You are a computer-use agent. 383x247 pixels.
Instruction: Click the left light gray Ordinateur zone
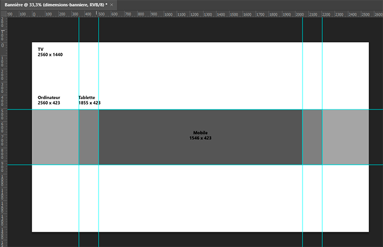coord(55,137)
